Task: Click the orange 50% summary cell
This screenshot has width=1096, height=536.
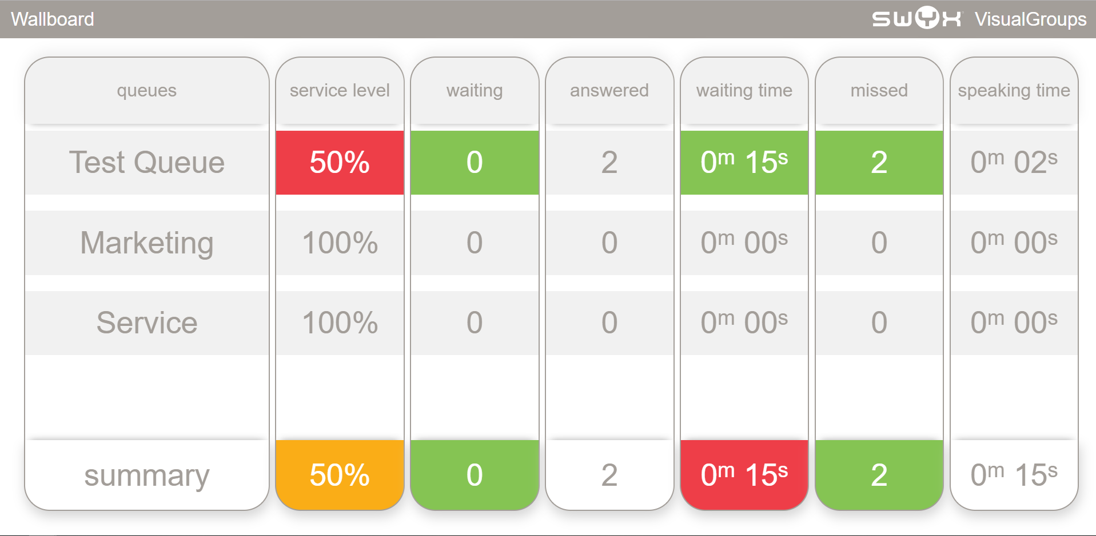Action: 340,475
